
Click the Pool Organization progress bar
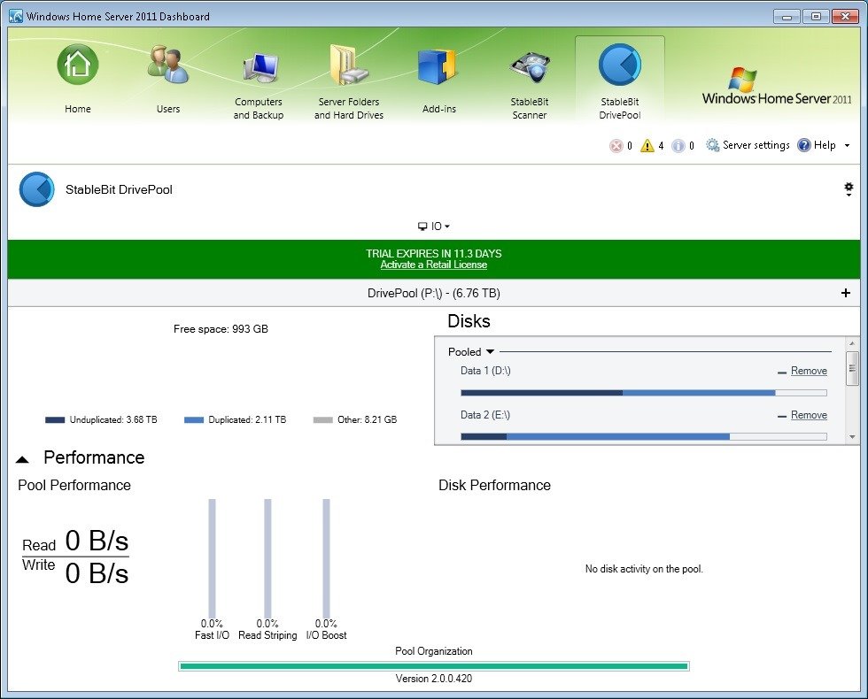pos(433,665)
